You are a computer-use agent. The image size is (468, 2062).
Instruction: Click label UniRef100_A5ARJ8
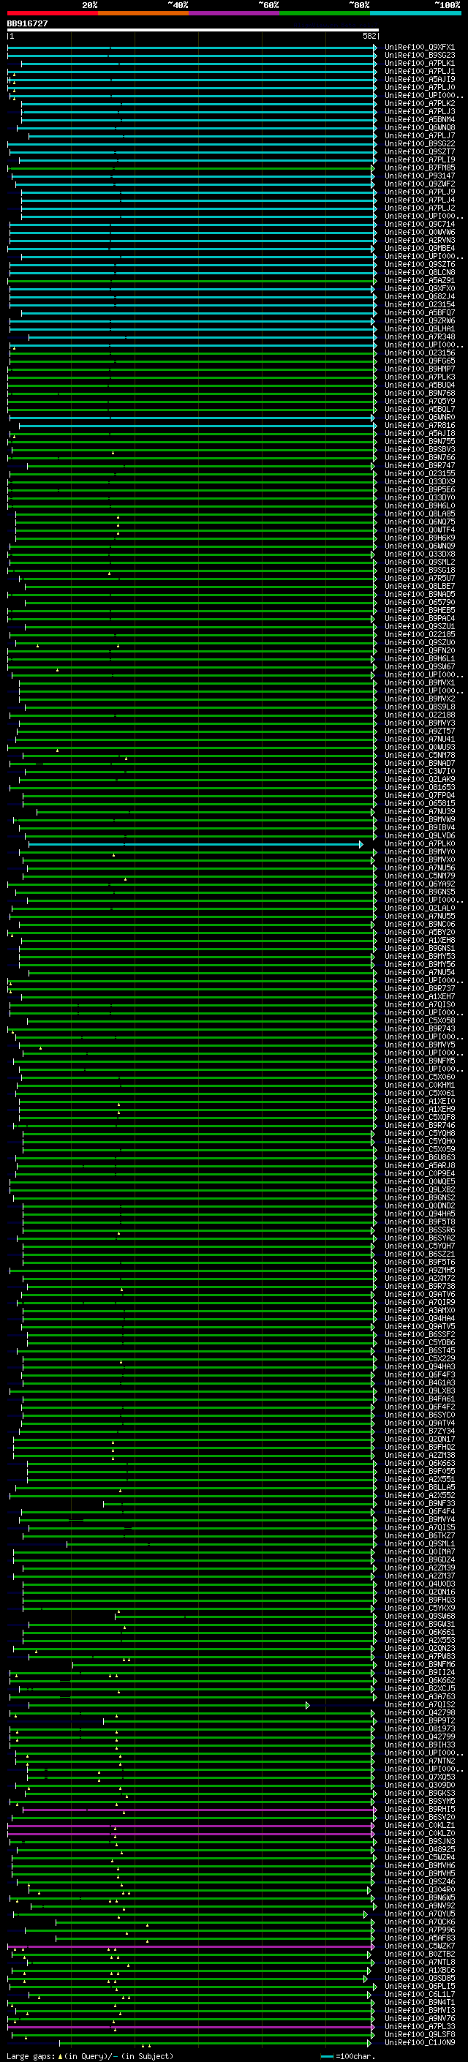(x=419, y=1165)
